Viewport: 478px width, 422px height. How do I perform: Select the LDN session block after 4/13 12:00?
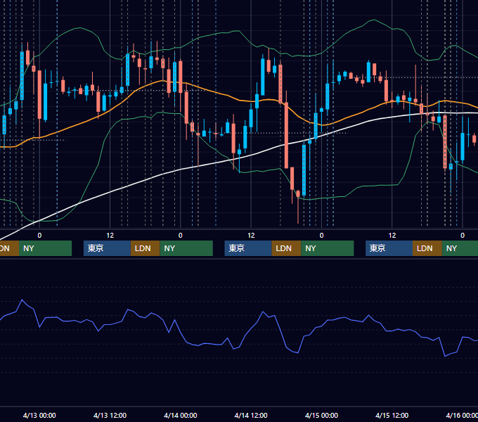[145, 248]
